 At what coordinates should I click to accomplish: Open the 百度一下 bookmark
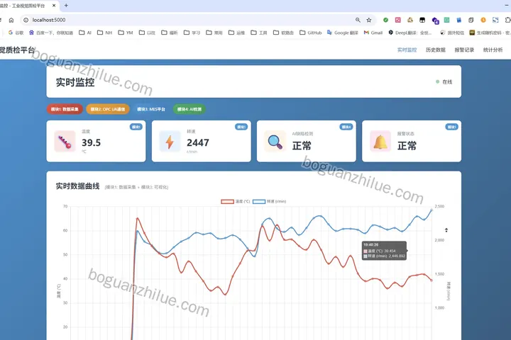pos(51,33)
